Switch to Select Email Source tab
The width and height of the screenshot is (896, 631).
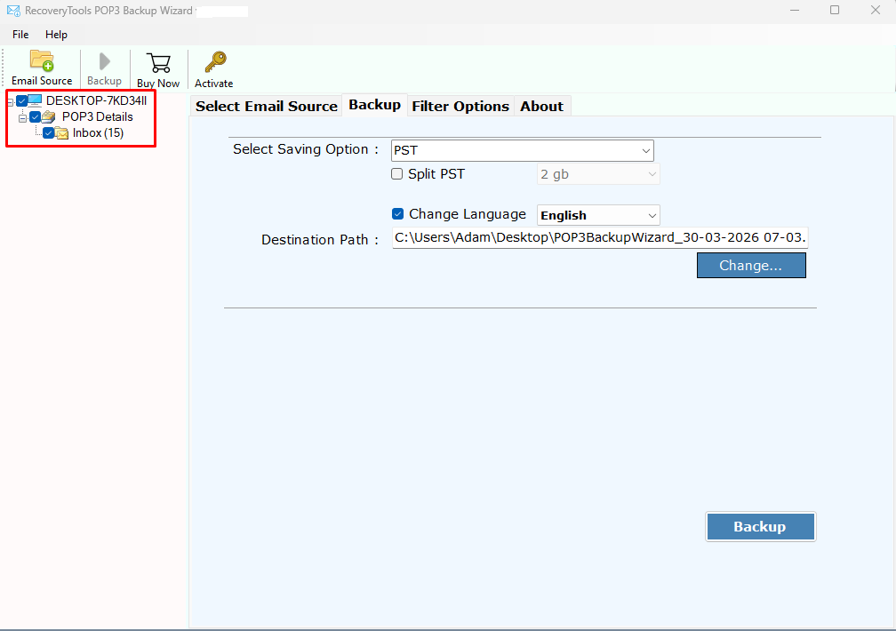pos(267,107)
